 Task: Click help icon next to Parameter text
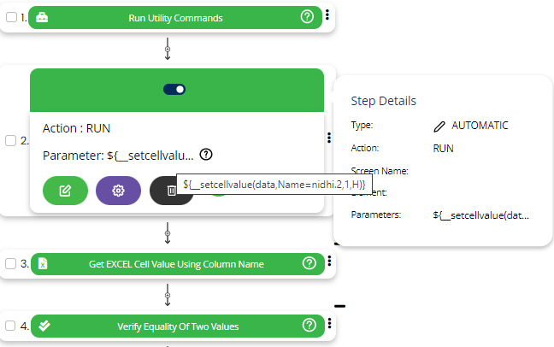[206, 156]
